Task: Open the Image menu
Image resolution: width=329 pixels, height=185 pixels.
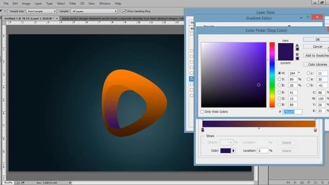Action: click(x=26, y=4)
